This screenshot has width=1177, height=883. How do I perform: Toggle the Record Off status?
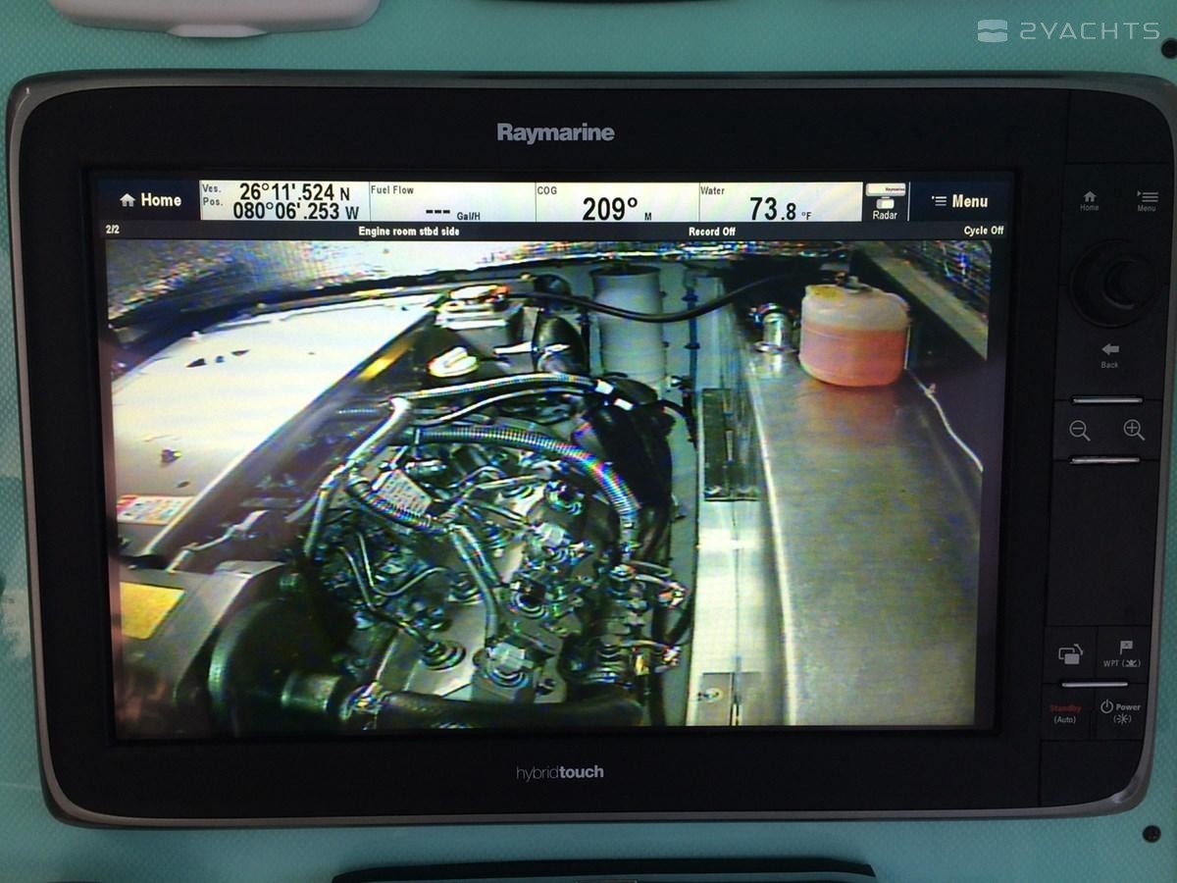click(x=712, y=232)
